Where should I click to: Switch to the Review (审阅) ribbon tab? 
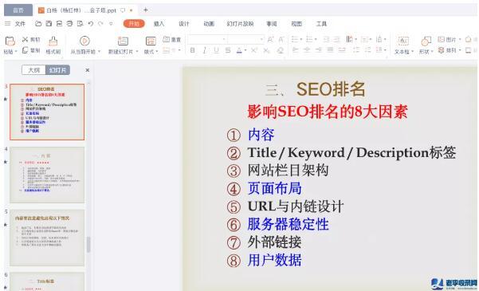click(272, 24)
